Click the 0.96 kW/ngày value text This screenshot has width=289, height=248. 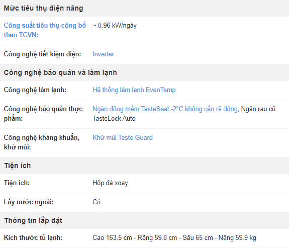115,26
